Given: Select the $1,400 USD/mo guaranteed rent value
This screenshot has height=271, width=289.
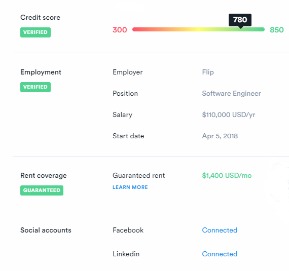Looking at the screenshot, I should [227, 175].
